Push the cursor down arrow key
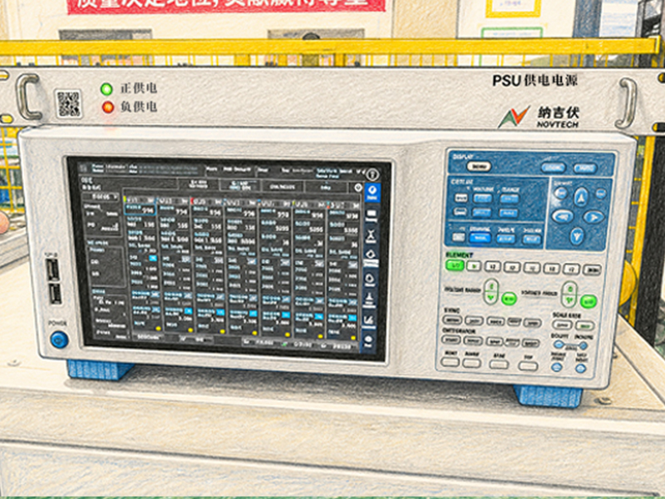The width and height of the screenshot is (665, 499). pos(577,235)
